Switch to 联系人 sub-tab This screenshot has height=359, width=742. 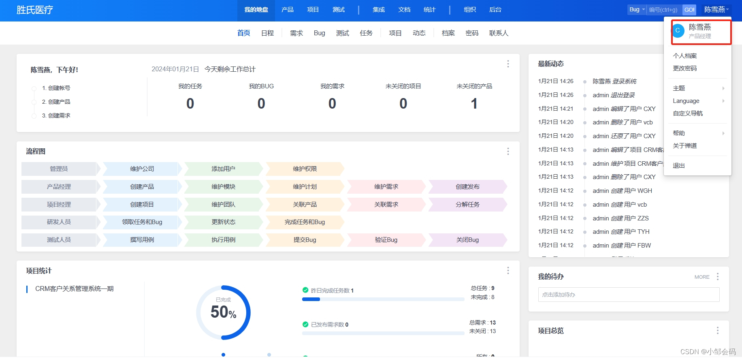point(499,33)
